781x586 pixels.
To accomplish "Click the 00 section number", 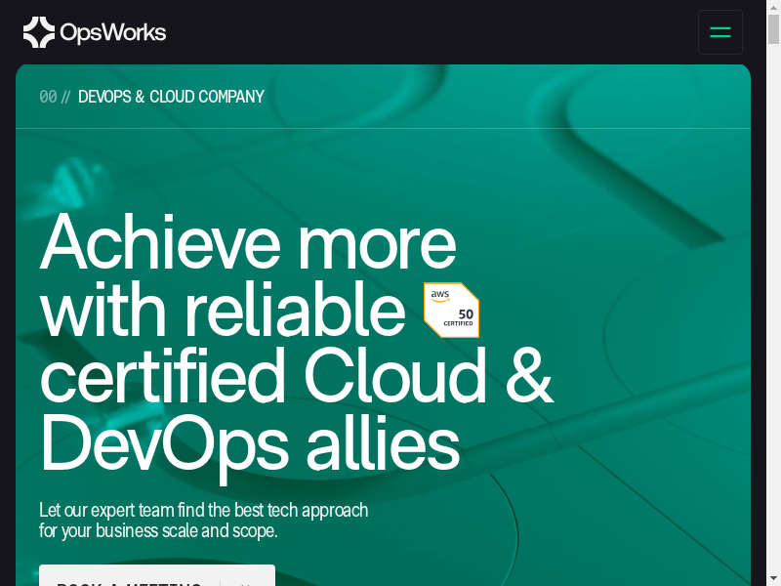I will (x=48, y=97).
